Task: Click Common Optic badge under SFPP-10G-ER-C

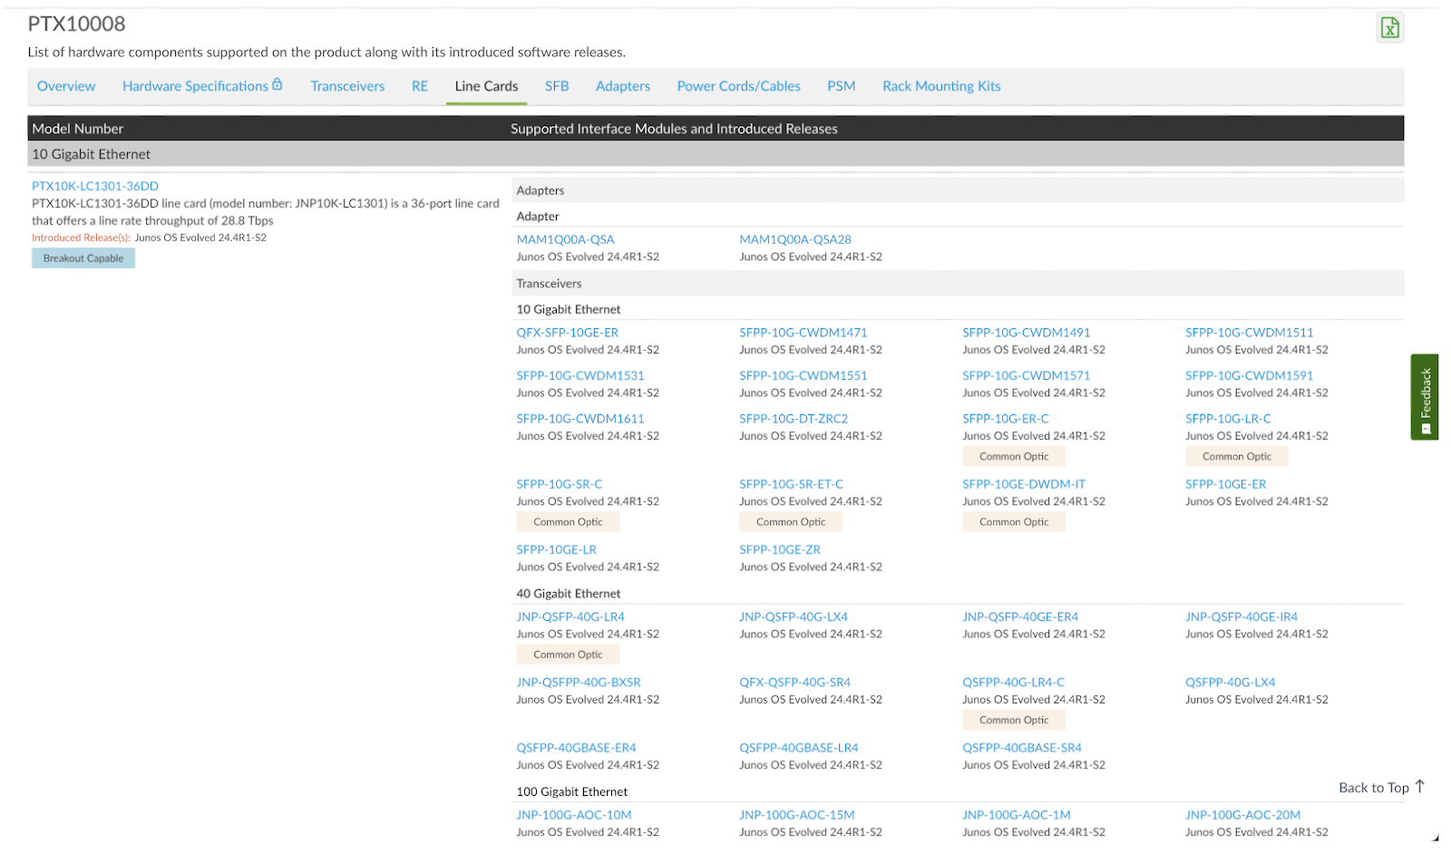Action: pos(1014,457)
